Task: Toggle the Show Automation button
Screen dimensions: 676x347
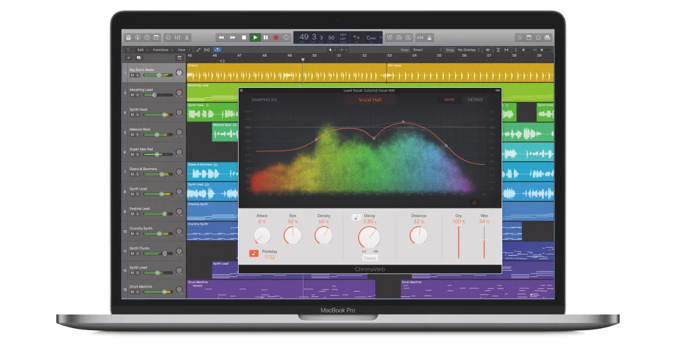Action: coord(198,50)
